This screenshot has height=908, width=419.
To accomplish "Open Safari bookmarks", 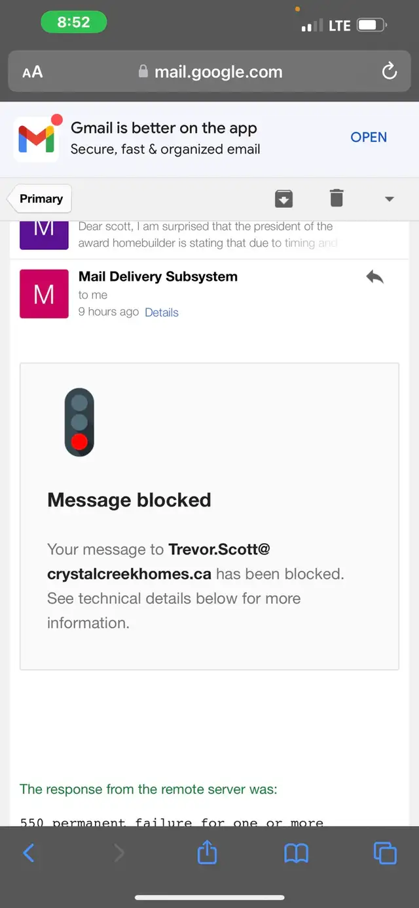I will [x=295, y=852].
